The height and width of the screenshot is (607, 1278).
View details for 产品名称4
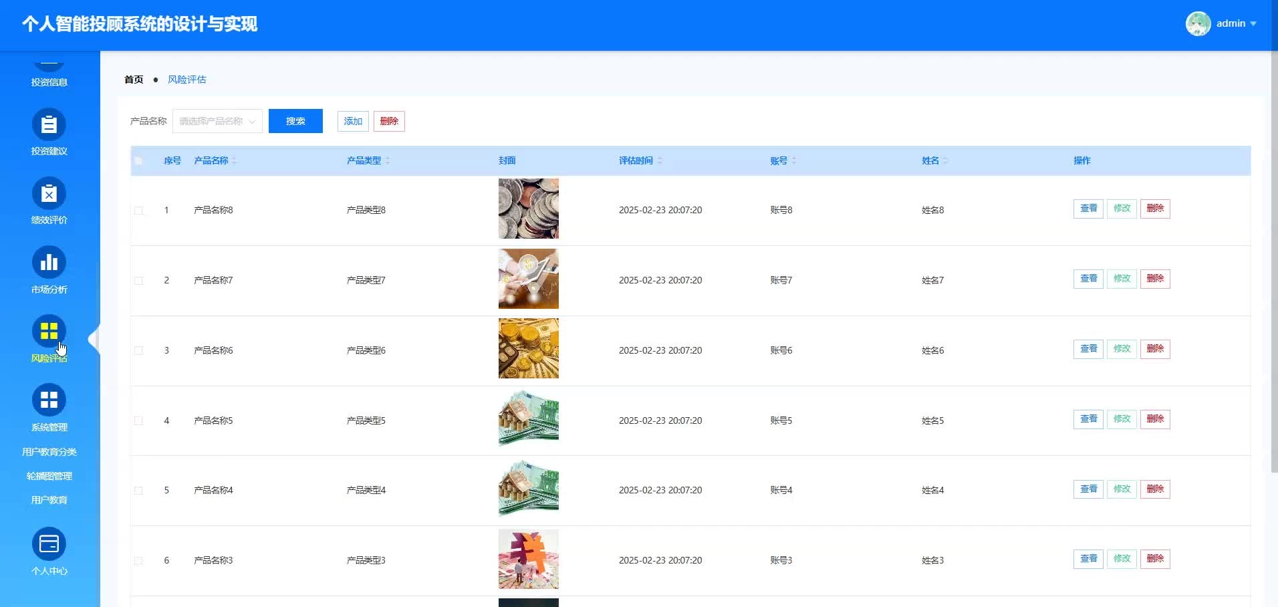point(1088,489)
